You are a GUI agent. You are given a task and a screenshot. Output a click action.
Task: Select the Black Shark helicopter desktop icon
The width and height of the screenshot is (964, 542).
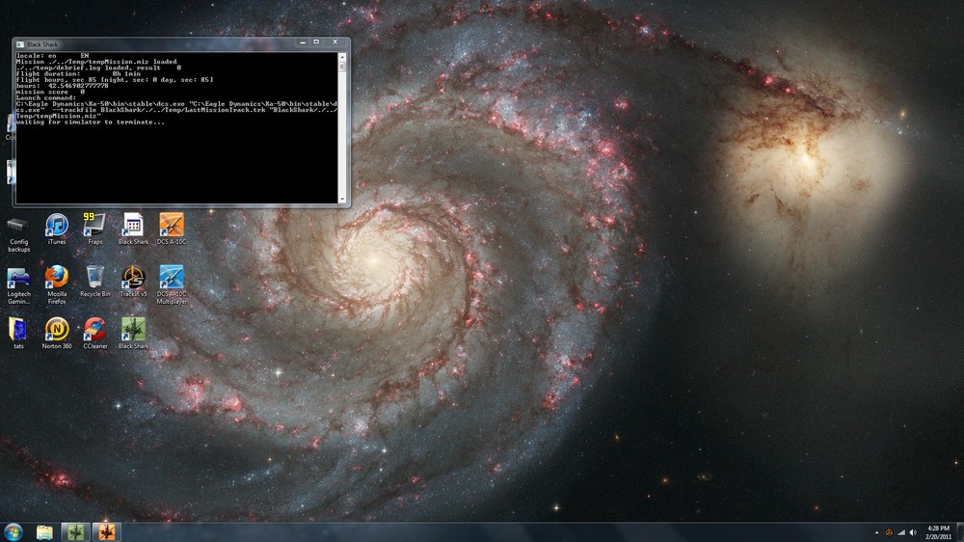pyautogui.click(x=133, y=333)
